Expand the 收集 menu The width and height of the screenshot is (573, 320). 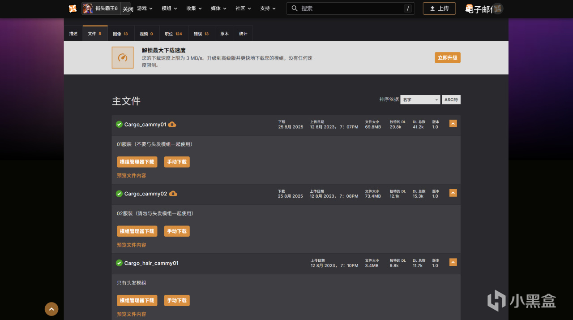(194, 9)
